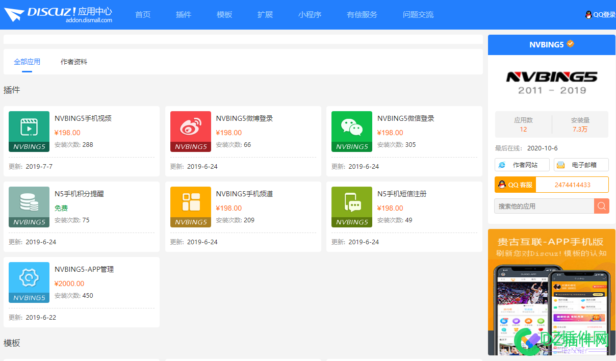Image resolution: width=616 pixels, height=361 pixels.
Task: Click the 应用数 12 stat
Action: coord(523,124)
